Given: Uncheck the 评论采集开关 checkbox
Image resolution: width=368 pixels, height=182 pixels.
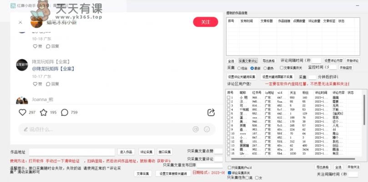Looking at the screenshot, I should point(230,173).
